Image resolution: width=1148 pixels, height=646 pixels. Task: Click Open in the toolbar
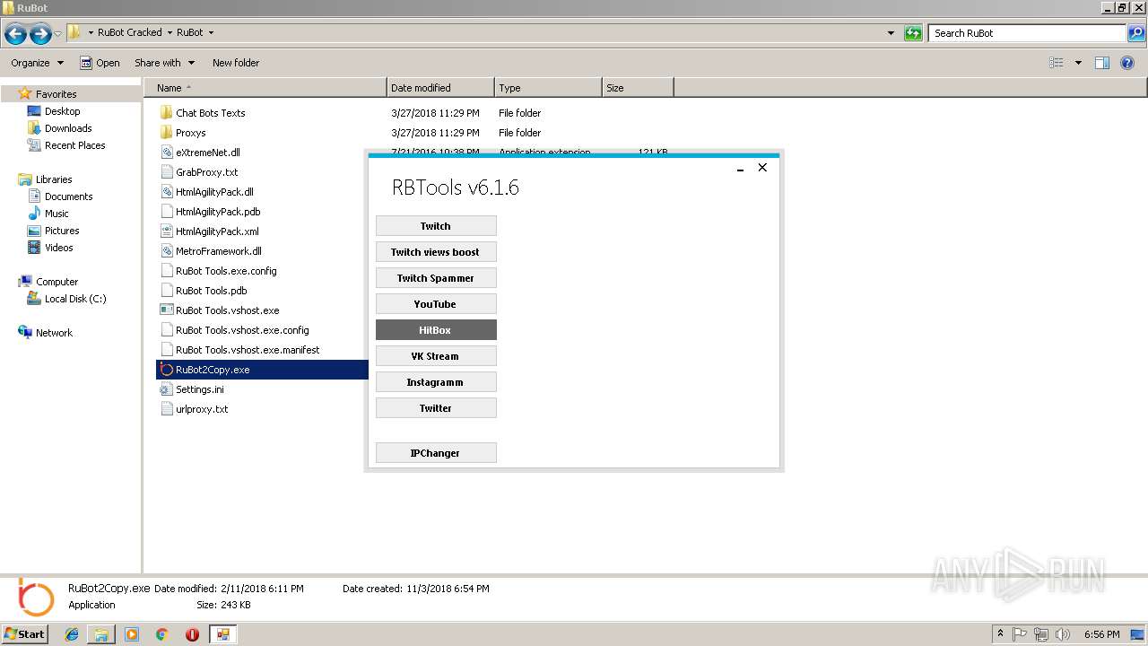[100, 63]
